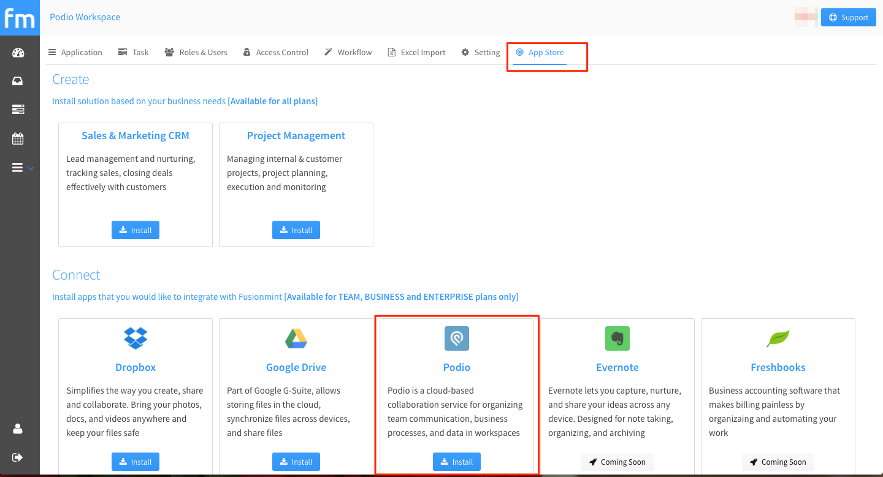Open the server list icon in sidebar
The image size is (883, 477).
click(x=18, y=110)
